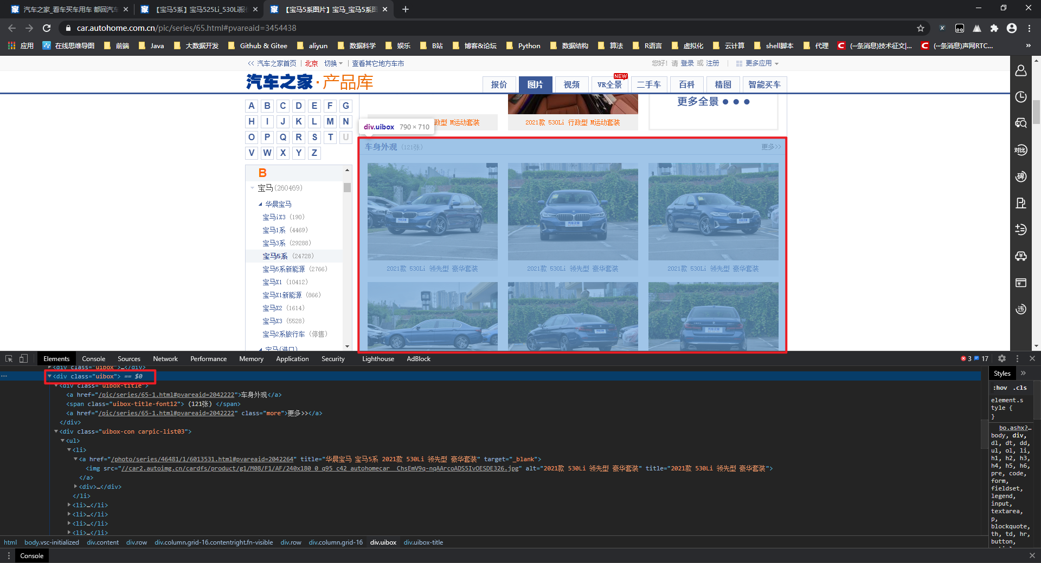Show hidden bookmarks overflow chevron
The width and height of the screenshot is (1041, 563).
click(x=1028, y=45)
